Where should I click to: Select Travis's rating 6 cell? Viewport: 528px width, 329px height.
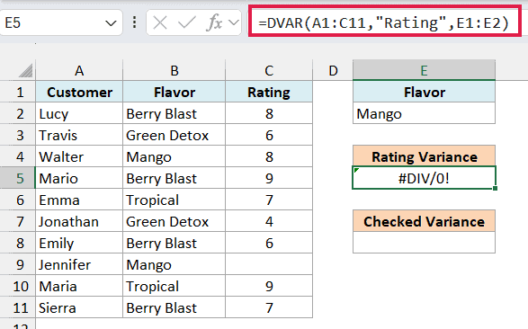tap(269, 135)
